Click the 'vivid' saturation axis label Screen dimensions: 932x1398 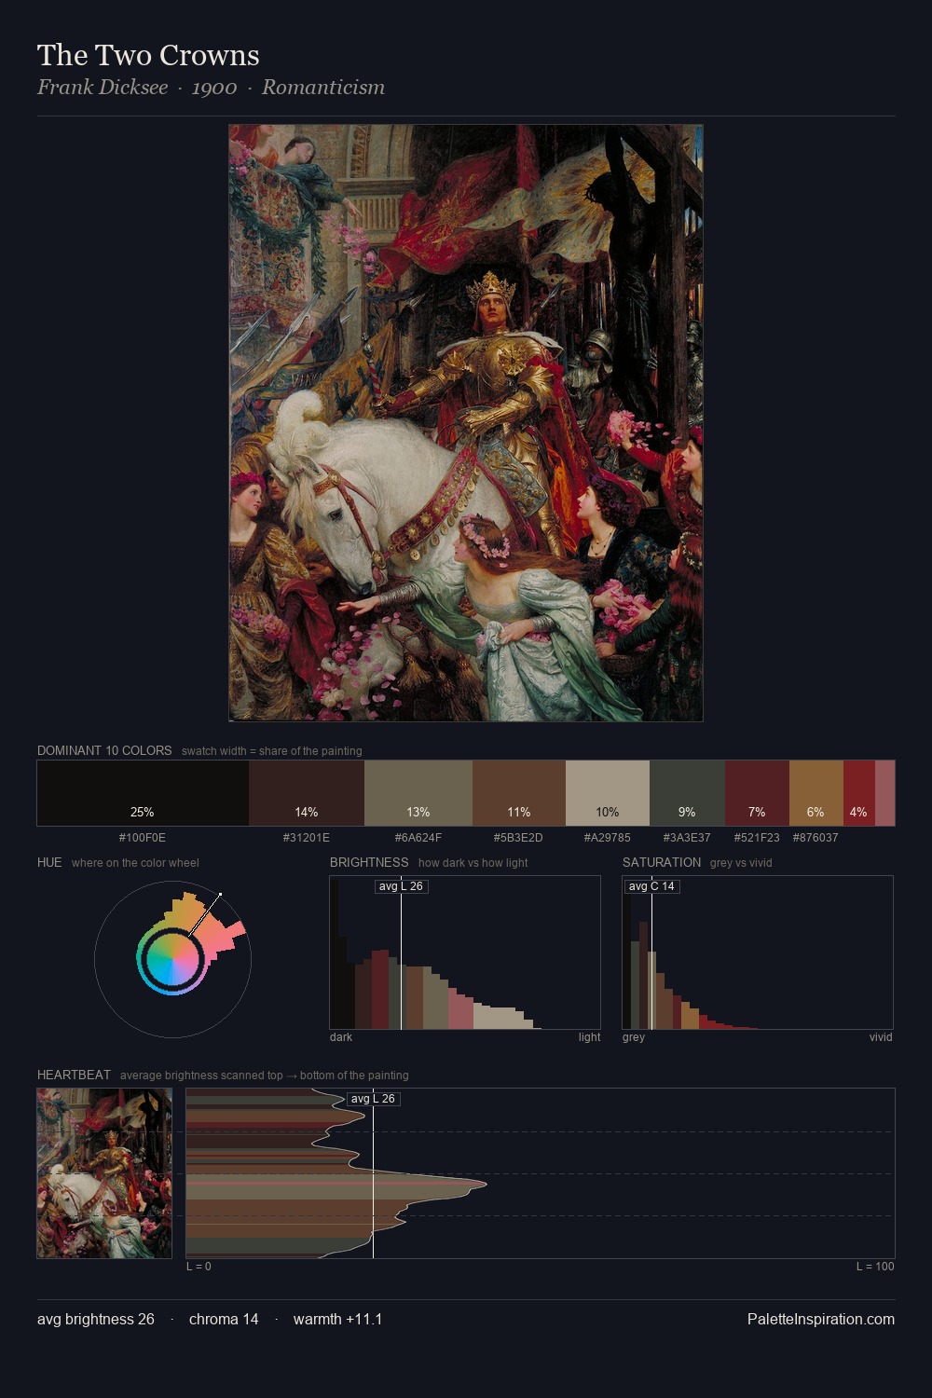point(881,1037)
